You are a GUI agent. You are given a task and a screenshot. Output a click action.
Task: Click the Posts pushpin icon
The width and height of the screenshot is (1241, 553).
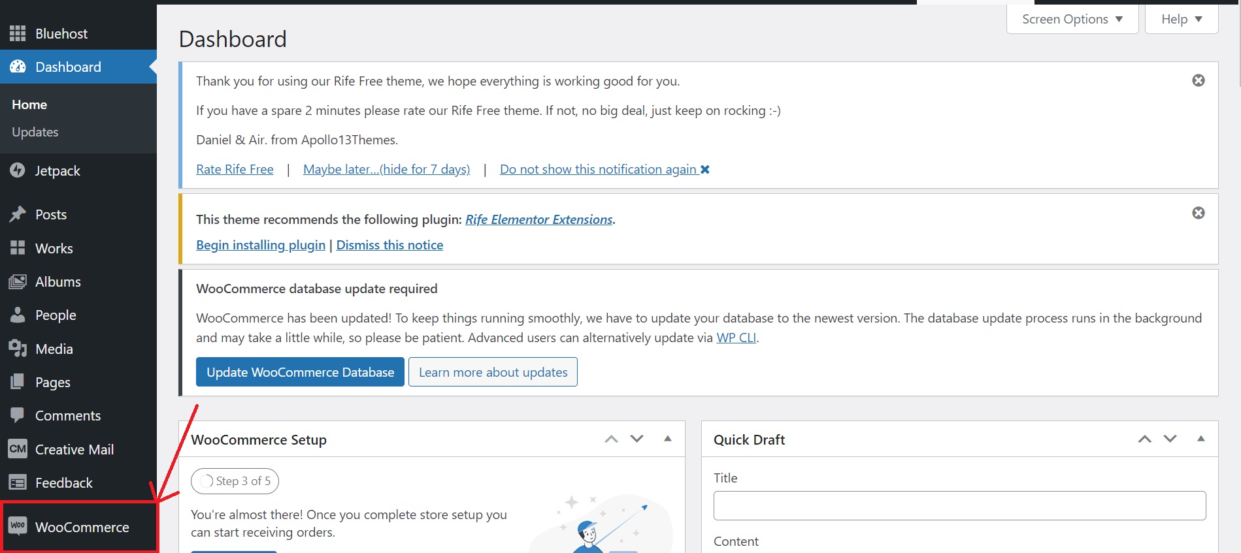pyautogui.click(x=18, y=214)
